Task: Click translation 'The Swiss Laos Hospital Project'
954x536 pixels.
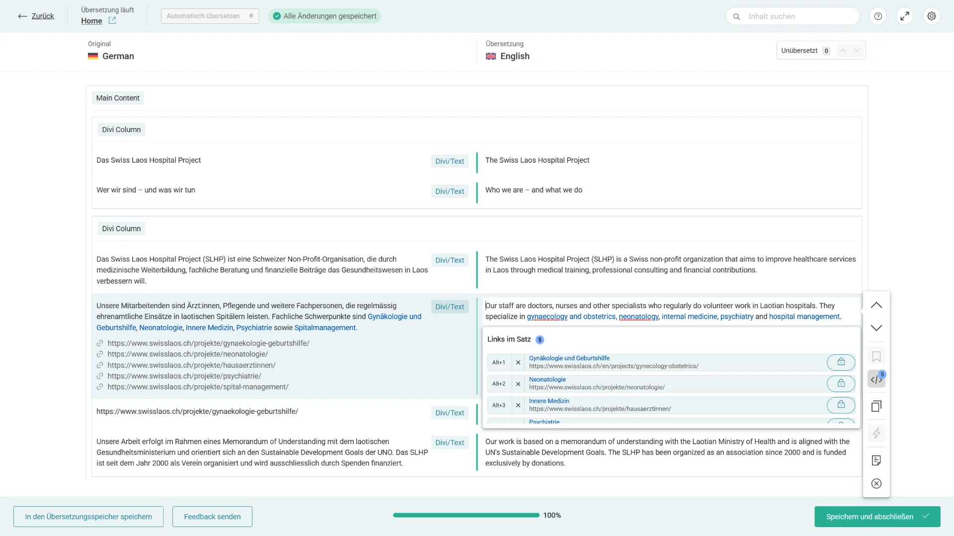Action: 537,160
